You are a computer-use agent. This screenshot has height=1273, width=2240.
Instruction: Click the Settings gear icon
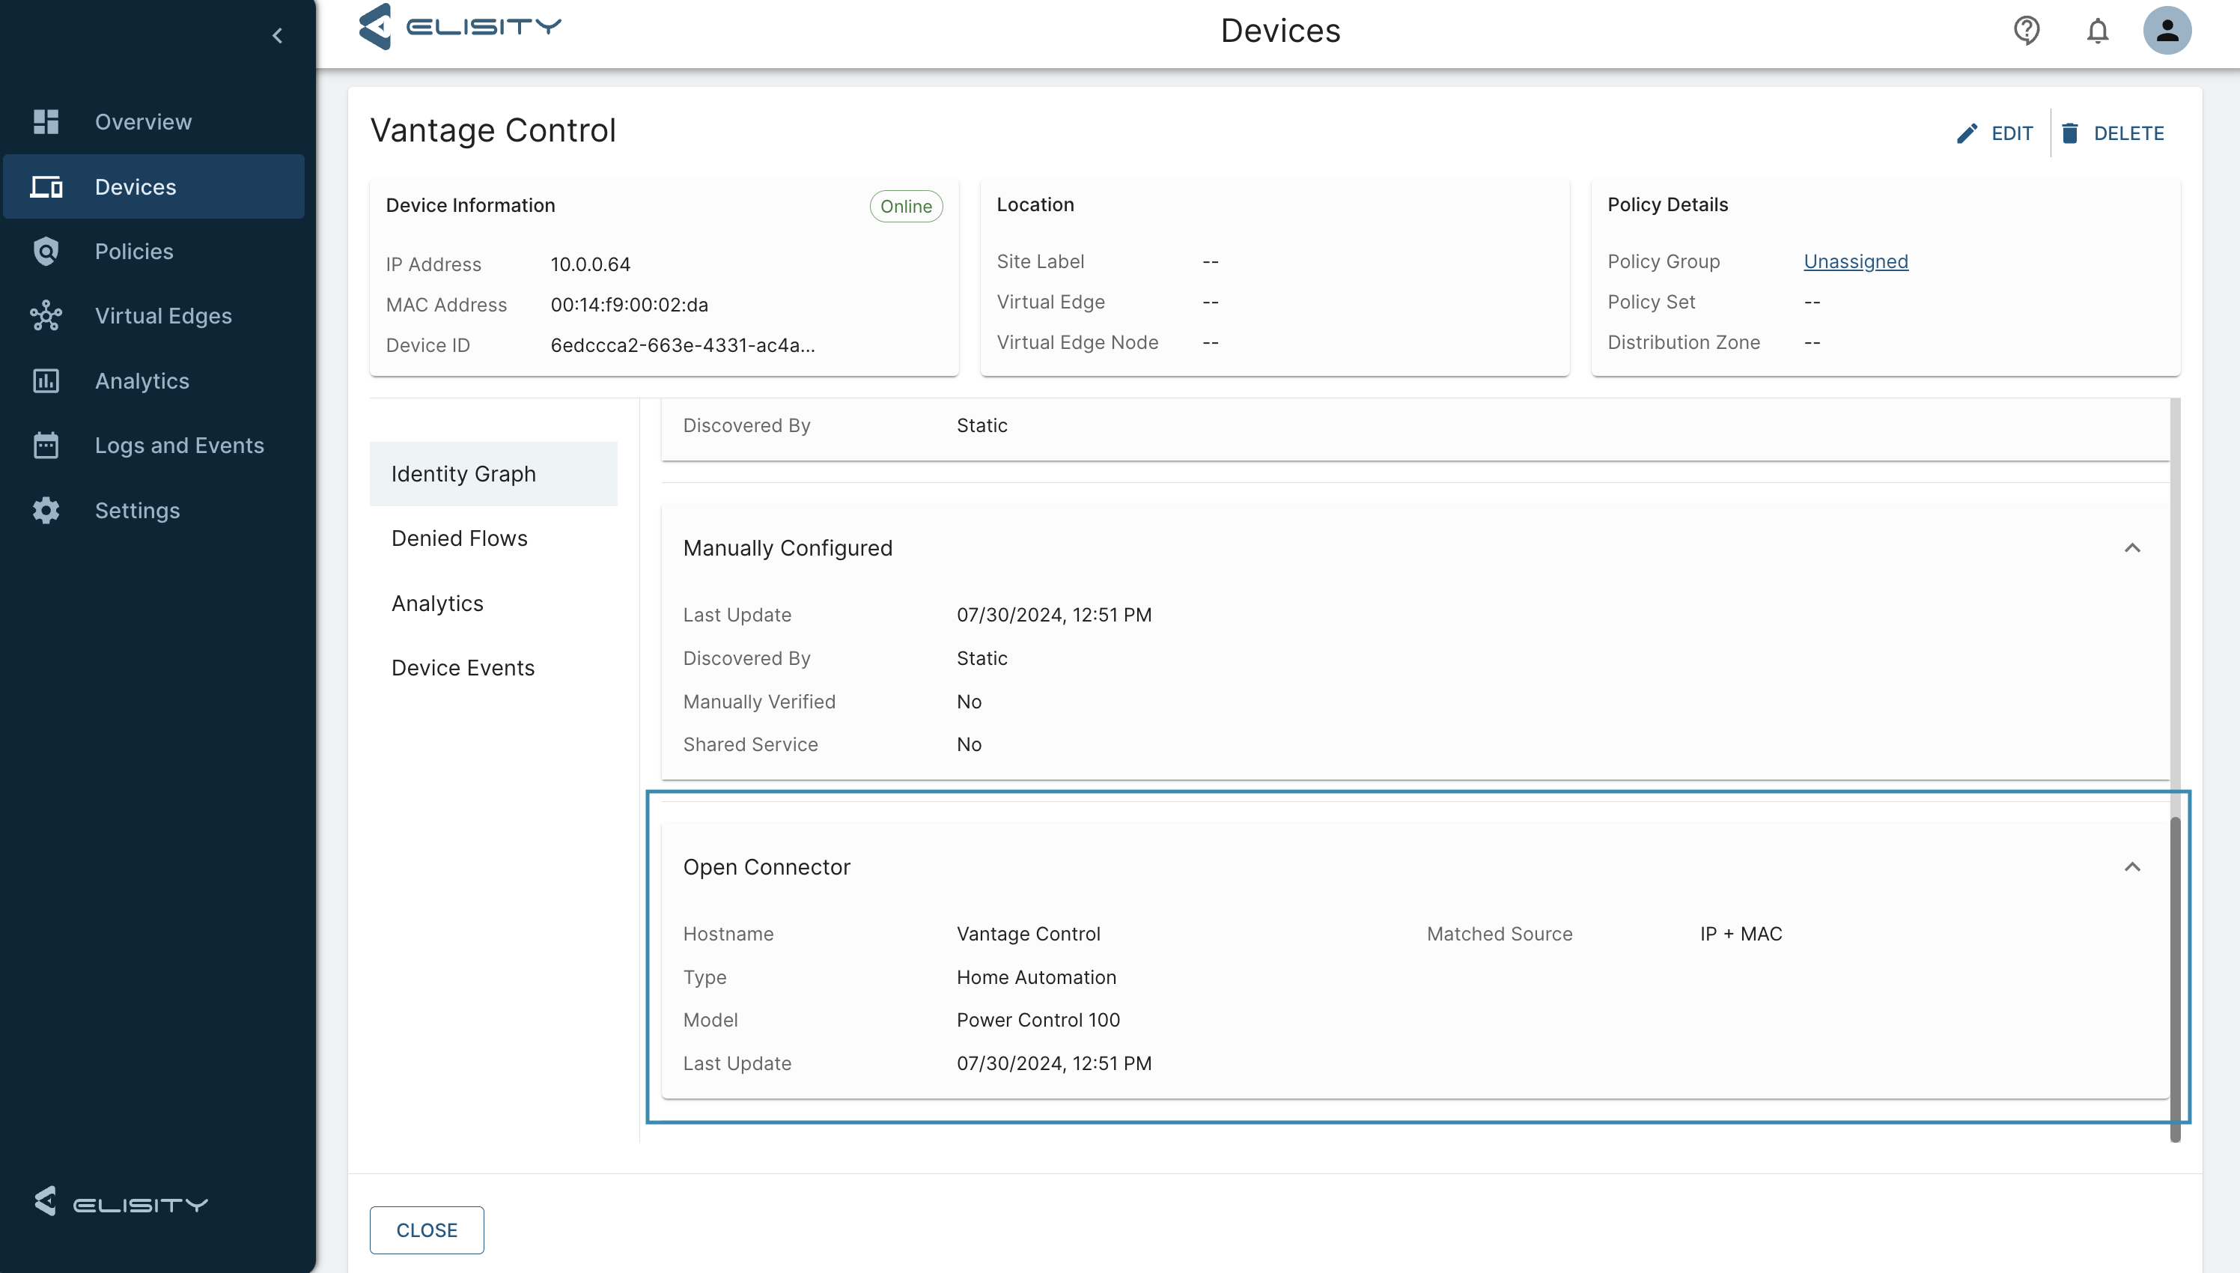(46, 511)
